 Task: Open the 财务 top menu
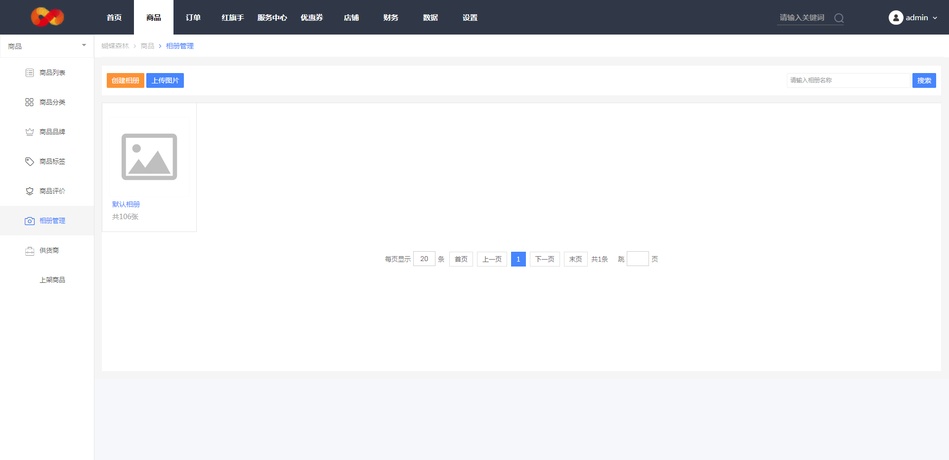(x=391, y=17)
